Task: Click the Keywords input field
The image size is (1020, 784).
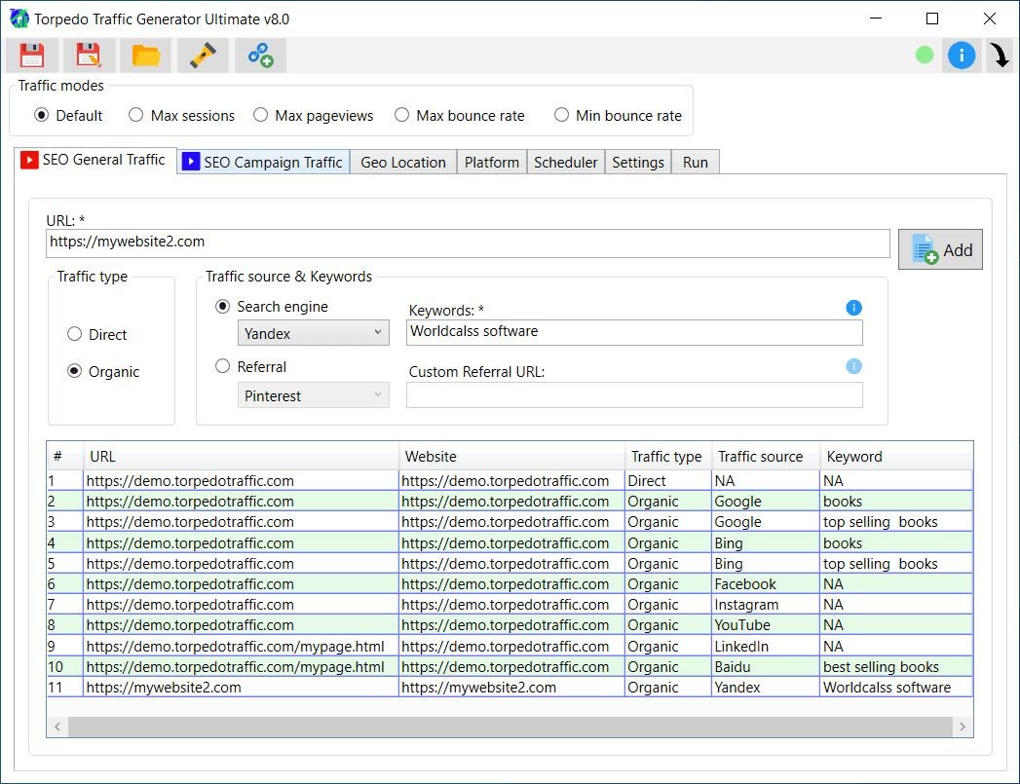Action: 634,332
